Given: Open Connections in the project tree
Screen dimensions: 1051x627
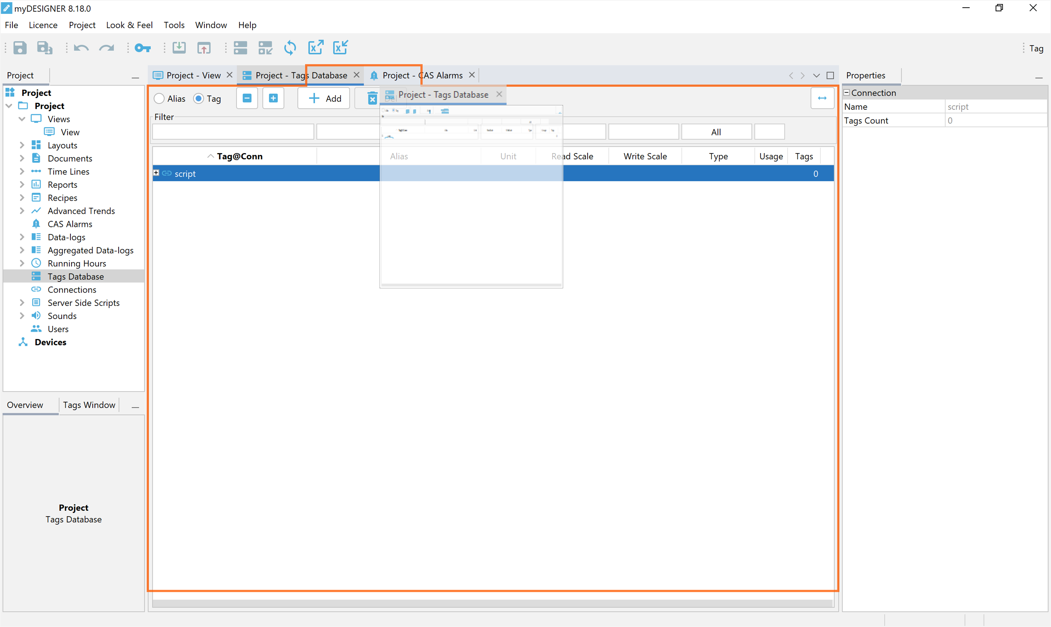Looking at the screenshot, I should 72,289.
